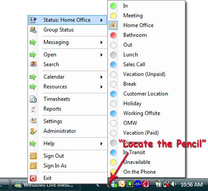Click the power plug battery tray icon

coord(158,184)
